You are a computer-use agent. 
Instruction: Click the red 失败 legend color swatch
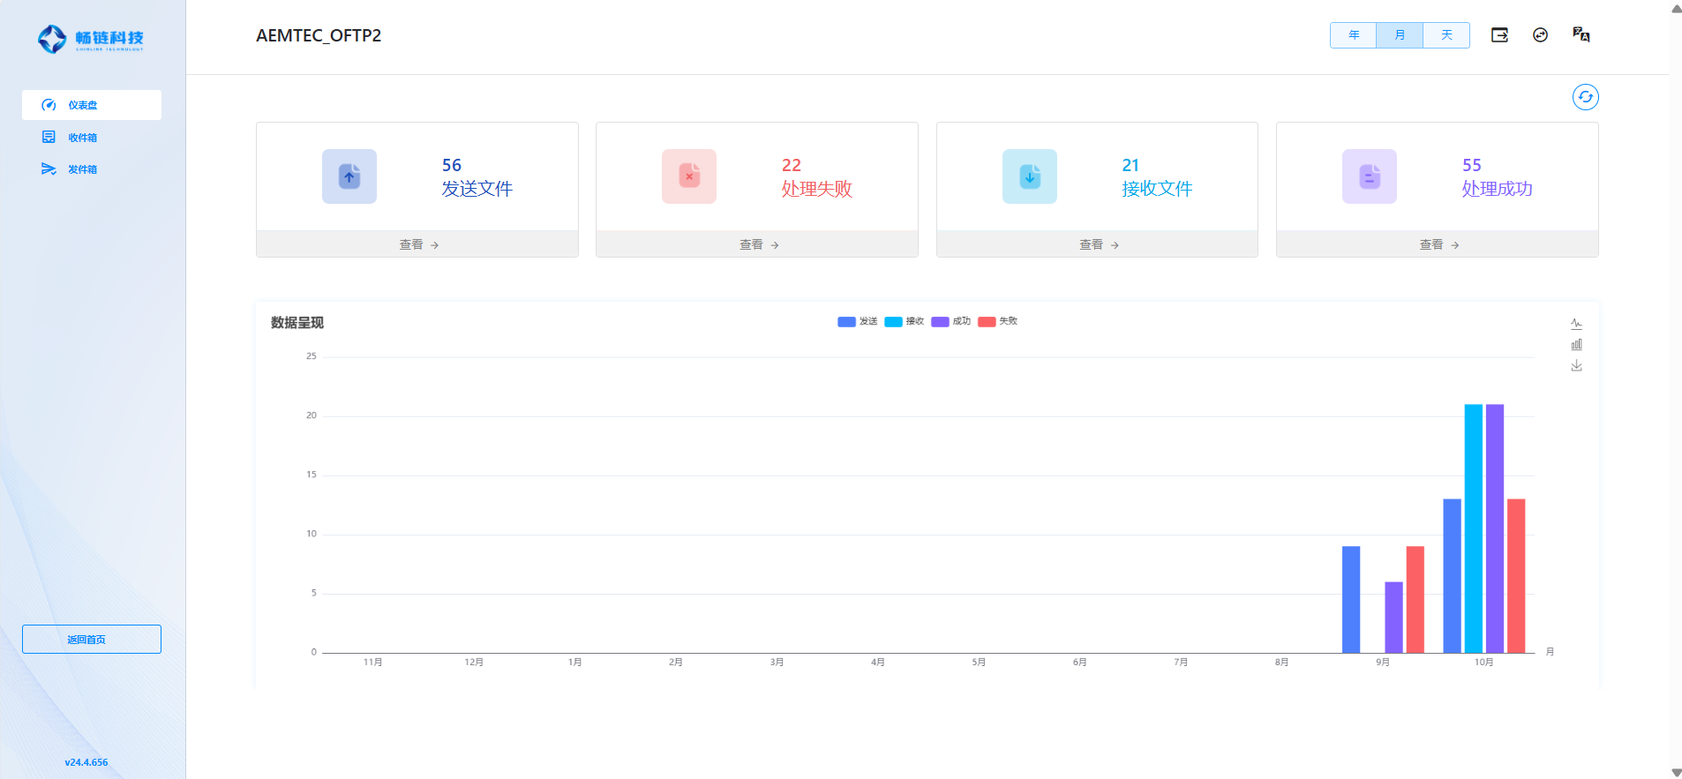click(x=987, y=322)
